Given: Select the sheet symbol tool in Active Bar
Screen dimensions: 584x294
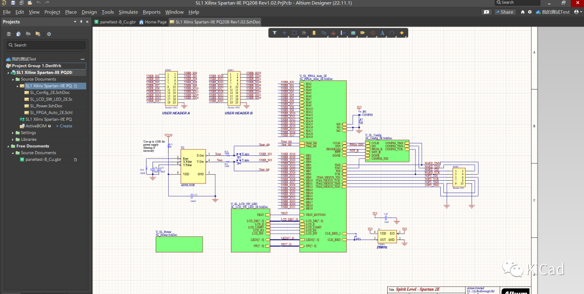Looking at the screenshot, I should tap(353, 33).
